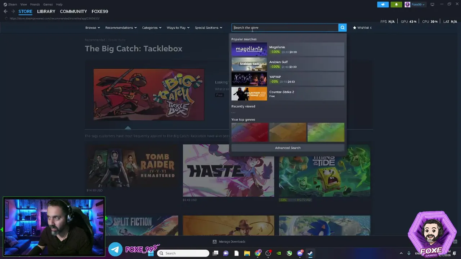Viewport: 461px width, 259px height.
Task: Click the blue search magnifier button
Action: [343, 27]
